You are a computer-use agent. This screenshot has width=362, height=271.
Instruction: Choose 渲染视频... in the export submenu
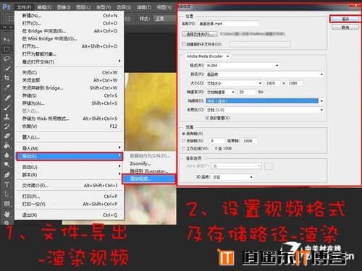(x=149, y=178)
